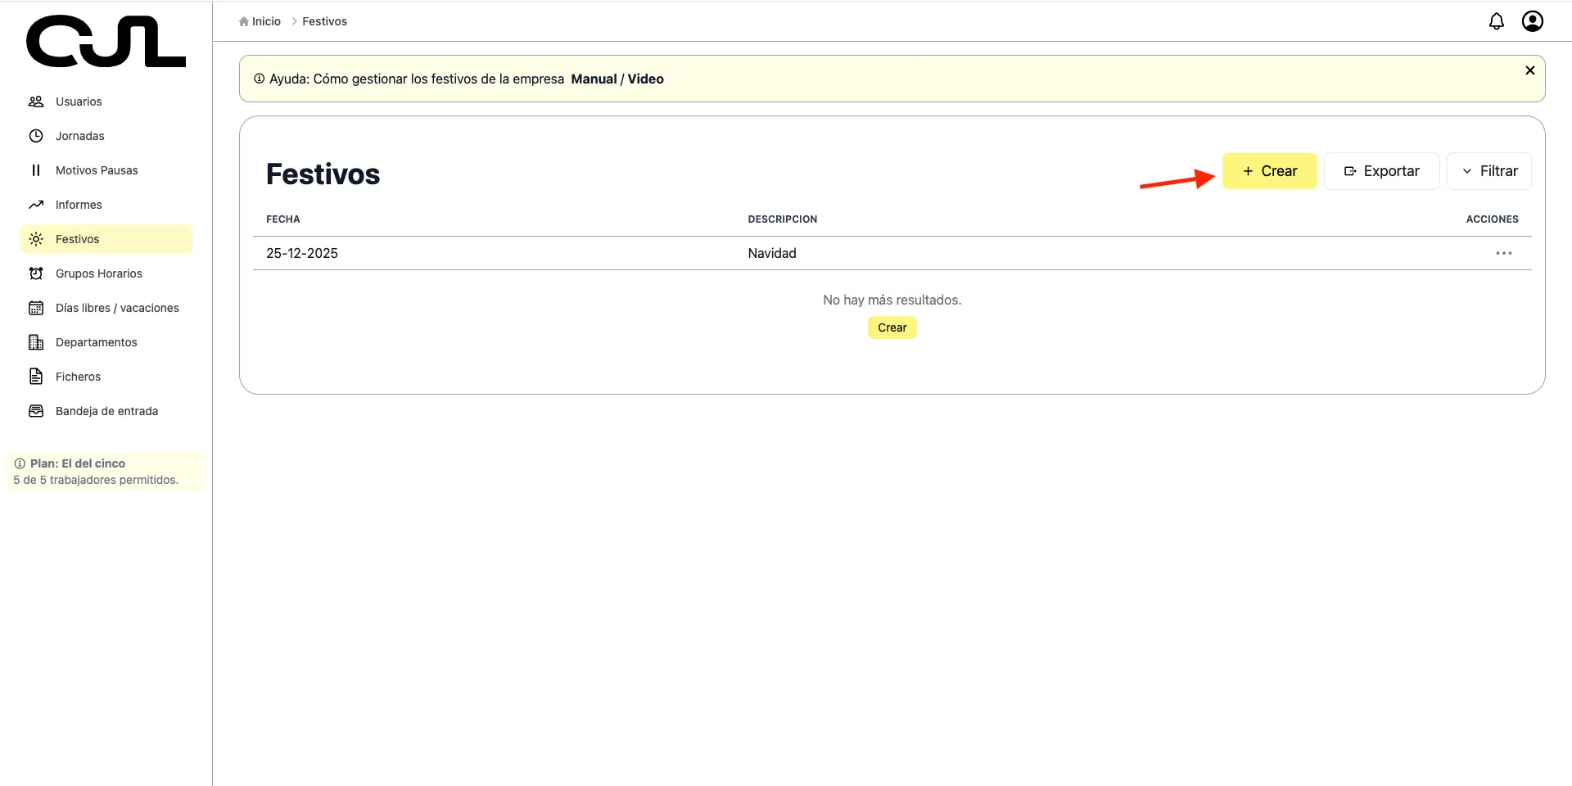1572x786 pixels.
Task: Open the Video help link
Action: (x=645, y=79)
